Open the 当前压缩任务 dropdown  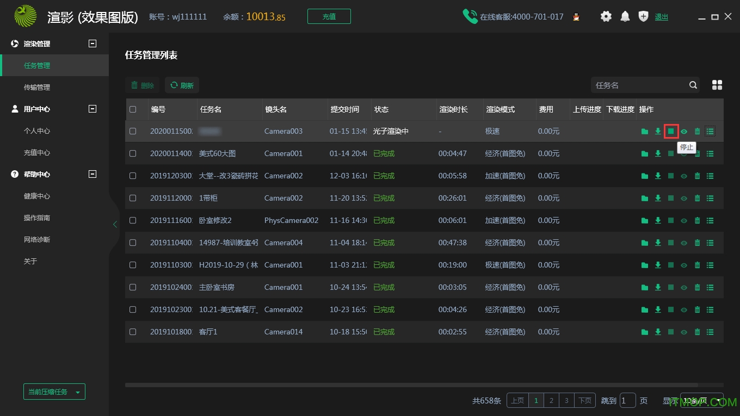pyautogui.click(x=54, y=392)
